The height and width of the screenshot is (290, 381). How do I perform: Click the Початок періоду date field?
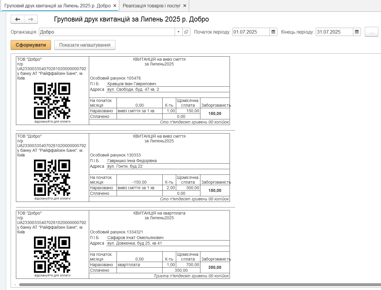(x=251, y=32)
